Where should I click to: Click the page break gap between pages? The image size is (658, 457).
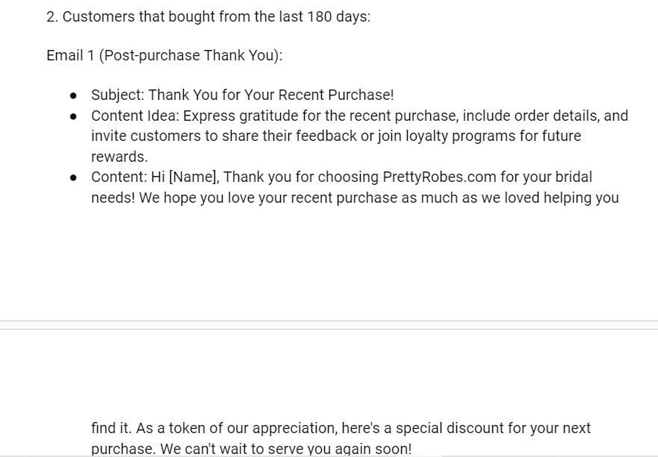(329, 325)
